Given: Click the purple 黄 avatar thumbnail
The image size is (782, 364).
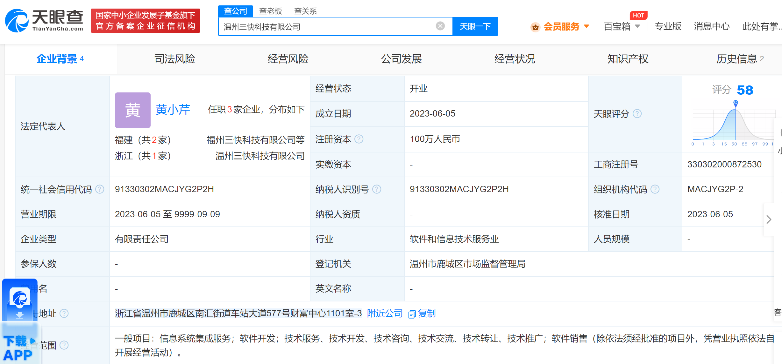Looking at the screenshot, I should (132, 110).
